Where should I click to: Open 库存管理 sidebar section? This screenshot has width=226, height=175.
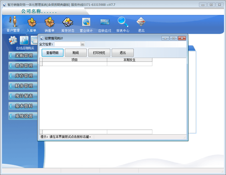pos(23,76)
